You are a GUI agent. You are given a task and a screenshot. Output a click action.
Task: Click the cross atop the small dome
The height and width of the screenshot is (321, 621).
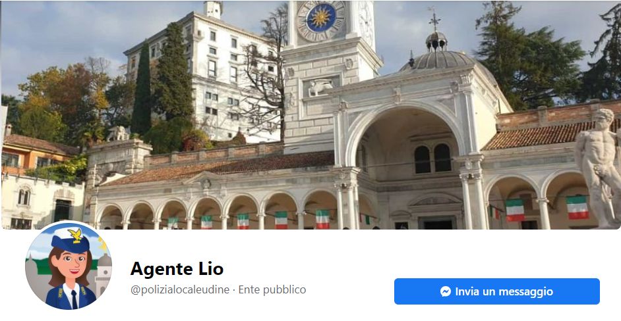(434, 19)
